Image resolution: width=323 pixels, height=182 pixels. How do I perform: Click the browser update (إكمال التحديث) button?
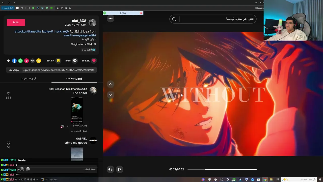click(8, 8)
